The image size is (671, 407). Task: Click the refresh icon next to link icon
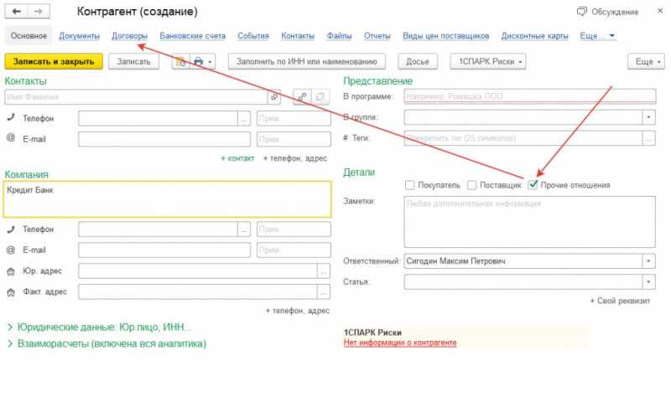click(320, 97)
